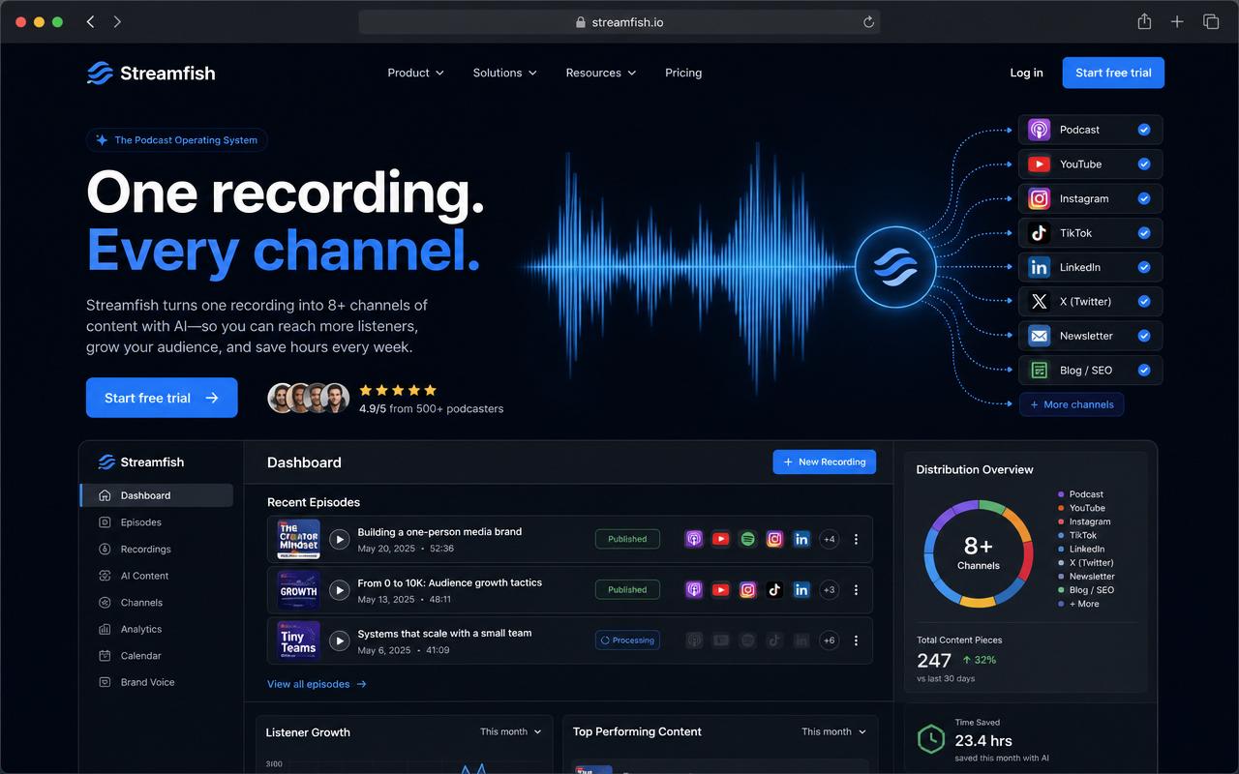Click the TikTok channel icon in the hero list

coord(1039,233)
